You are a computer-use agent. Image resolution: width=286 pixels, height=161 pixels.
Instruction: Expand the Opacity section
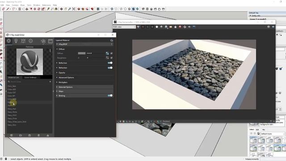pos(57,72)
